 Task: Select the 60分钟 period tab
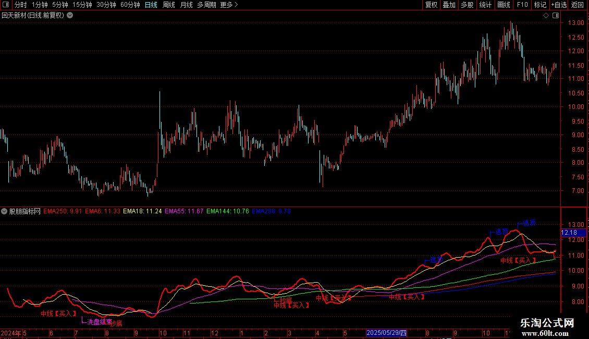click(x=130, y=5)
